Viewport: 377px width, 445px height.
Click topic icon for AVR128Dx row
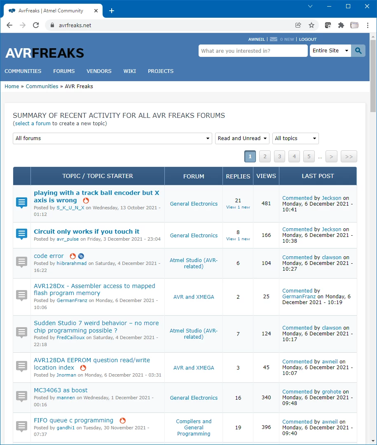point(22,295)
